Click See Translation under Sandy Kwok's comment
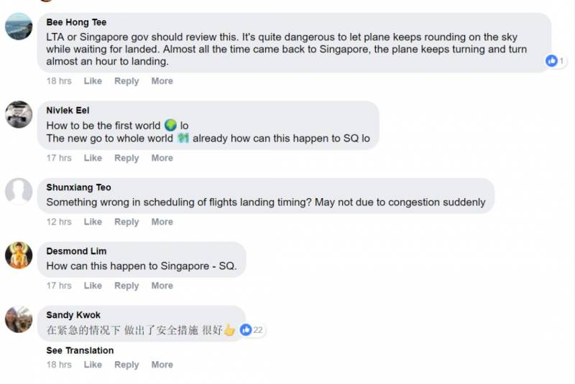The width and height of the screenshot is (575, 384). pyautogui.click(x=80, y=350)
